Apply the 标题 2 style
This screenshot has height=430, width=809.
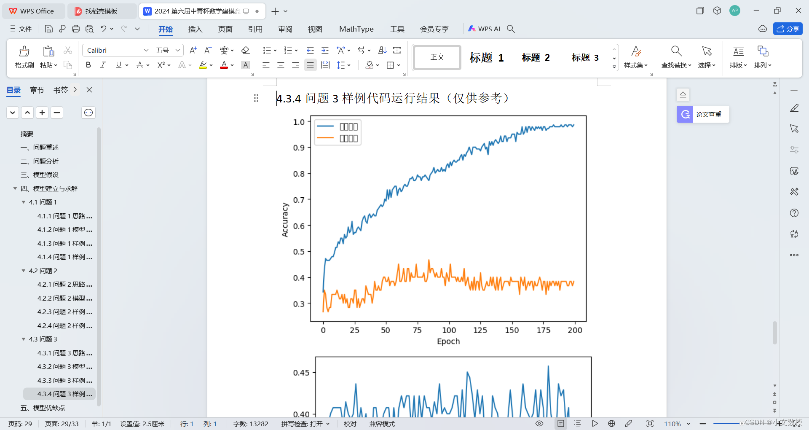point(536,57)
